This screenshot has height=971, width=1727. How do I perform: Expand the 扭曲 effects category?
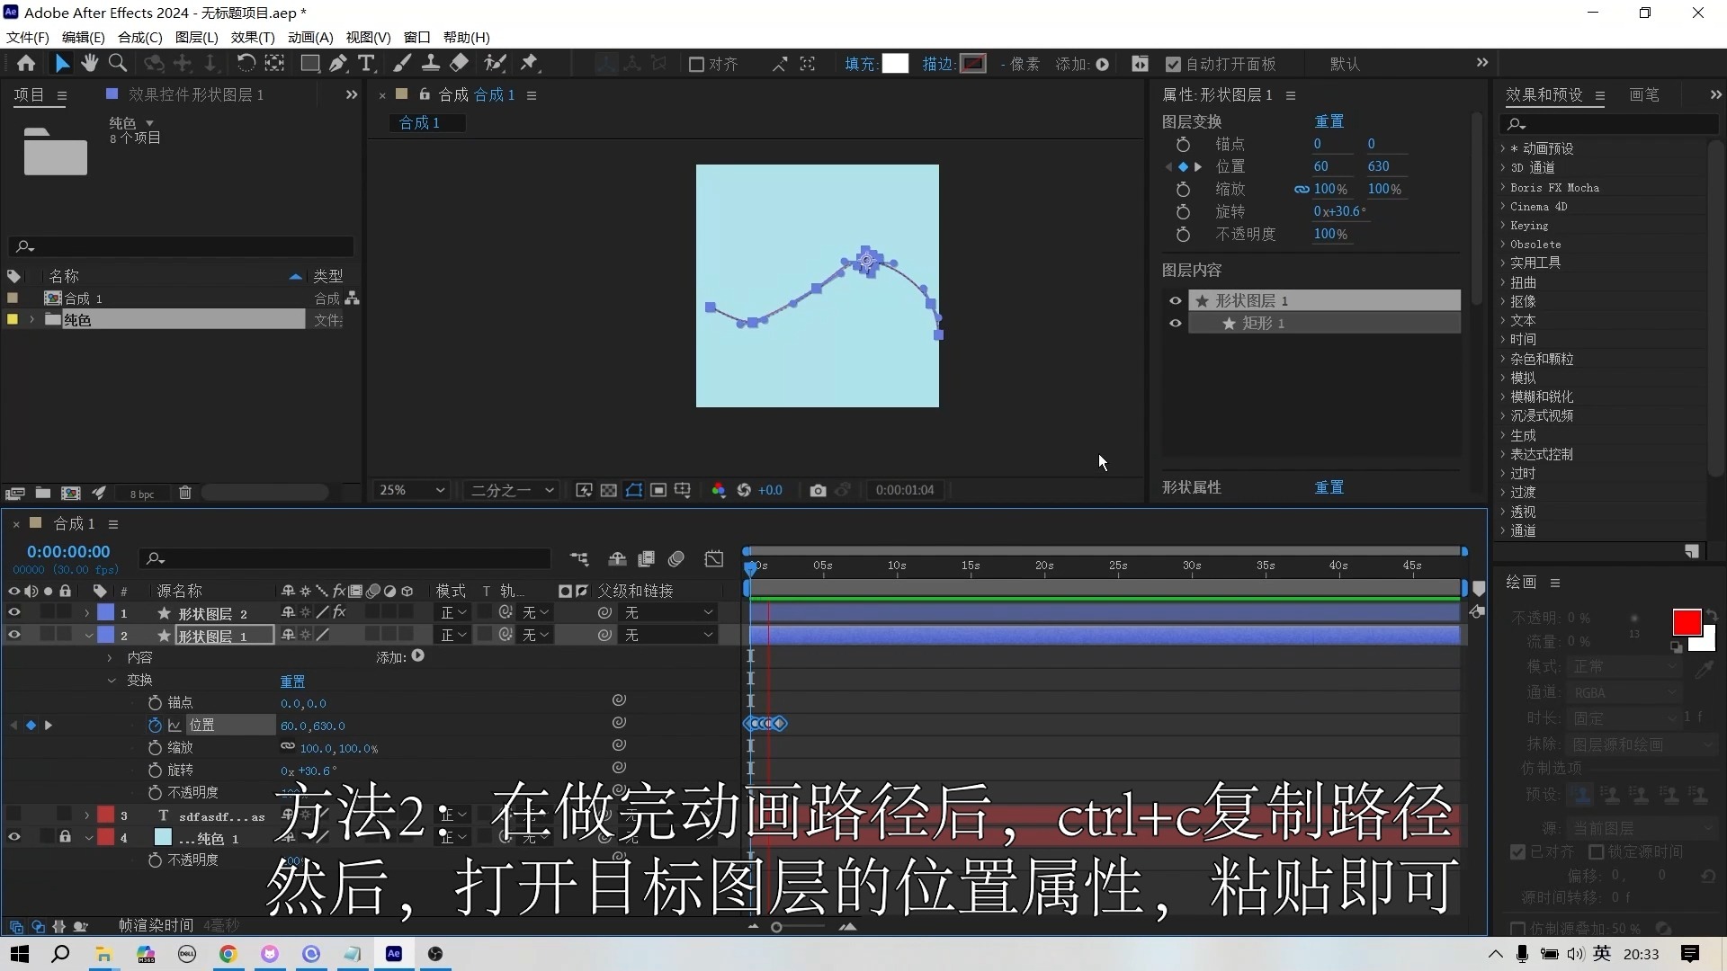tap(1503, 282)
